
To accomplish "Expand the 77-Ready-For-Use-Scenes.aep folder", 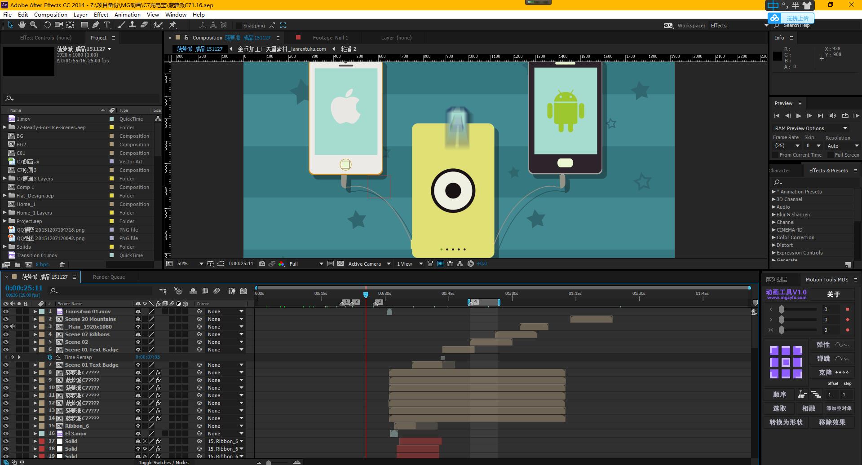I will [x=5, y=127].
